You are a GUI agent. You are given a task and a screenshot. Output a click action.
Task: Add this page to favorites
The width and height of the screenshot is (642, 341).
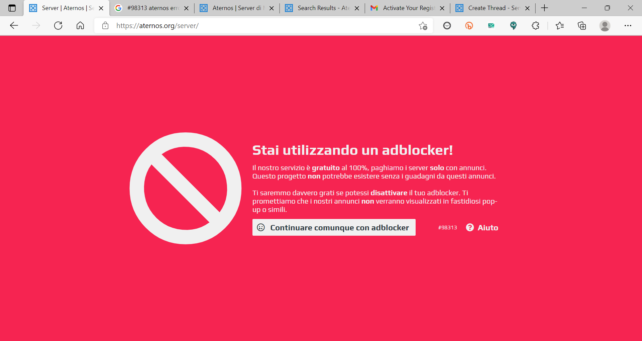pyautogui.click(x=423, y=25)
